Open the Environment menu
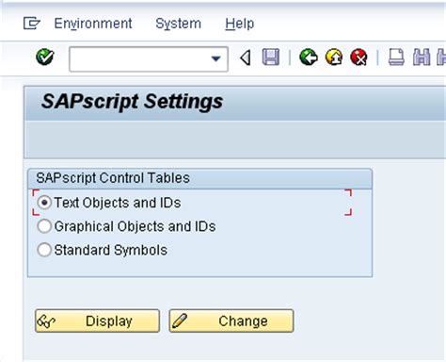This screenshot has width=446, height=362. pyautogui.click(x=93, y=24)
